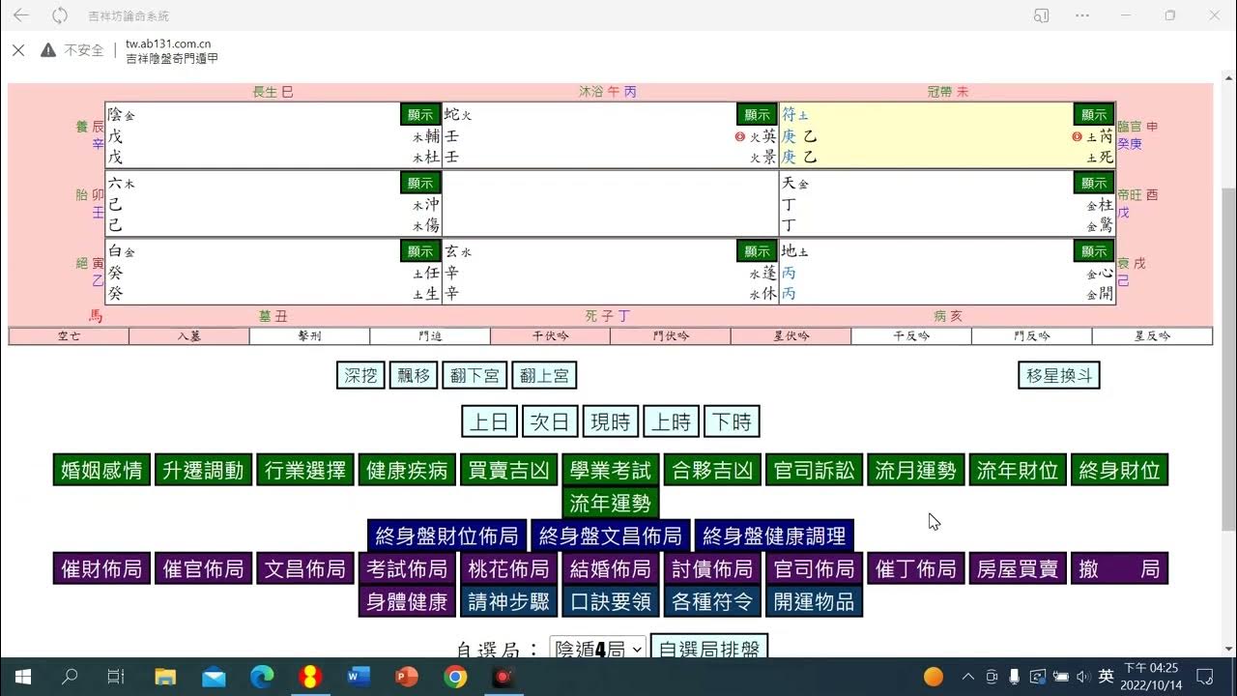Go to next day with 次日
1237x696 pixels.
click(x=550, y=421)
